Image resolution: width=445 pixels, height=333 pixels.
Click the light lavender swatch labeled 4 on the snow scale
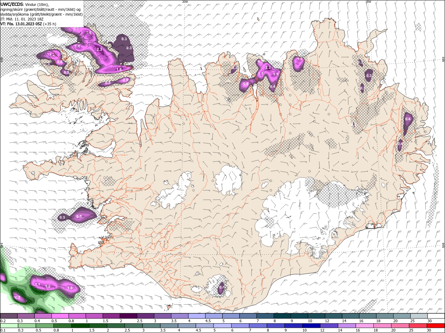196,316
